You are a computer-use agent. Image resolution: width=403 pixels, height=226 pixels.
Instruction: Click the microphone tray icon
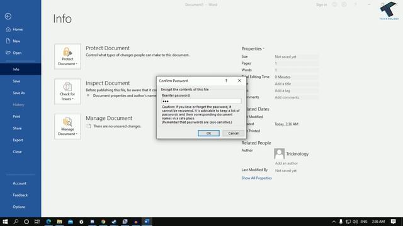(x=341, y=222)
